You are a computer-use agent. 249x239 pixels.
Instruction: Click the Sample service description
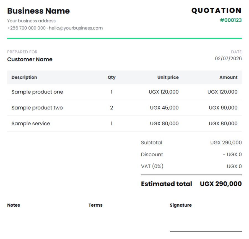coord(31,124)
